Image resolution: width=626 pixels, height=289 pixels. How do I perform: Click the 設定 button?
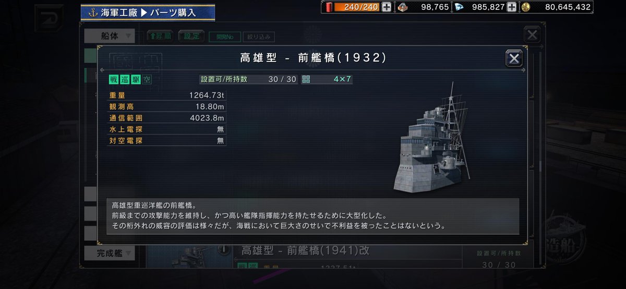[191, 36]
